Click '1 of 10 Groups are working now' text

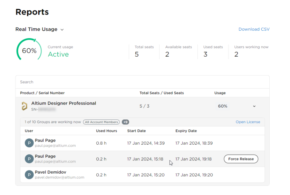pos(53,122)
